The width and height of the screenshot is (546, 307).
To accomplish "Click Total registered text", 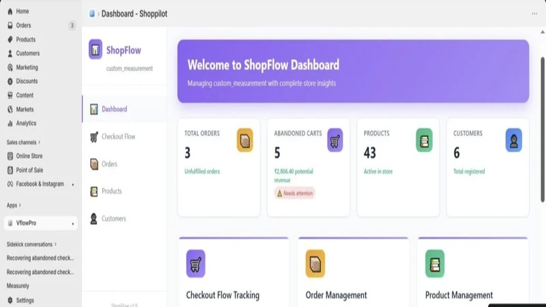I will tap(469, 171).
